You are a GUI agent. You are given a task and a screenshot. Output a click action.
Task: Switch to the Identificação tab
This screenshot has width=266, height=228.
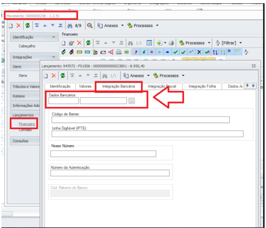(60, 86)
